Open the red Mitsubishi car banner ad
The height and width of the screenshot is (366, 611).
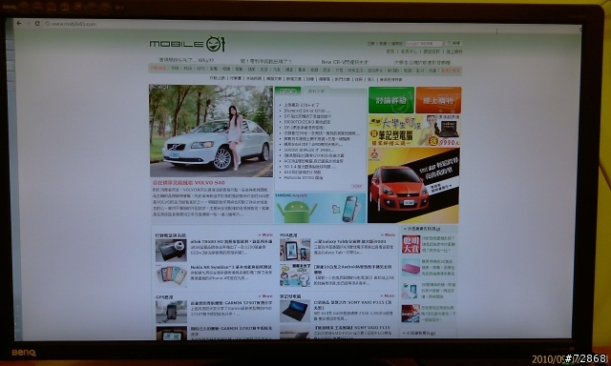click(413, 186)
